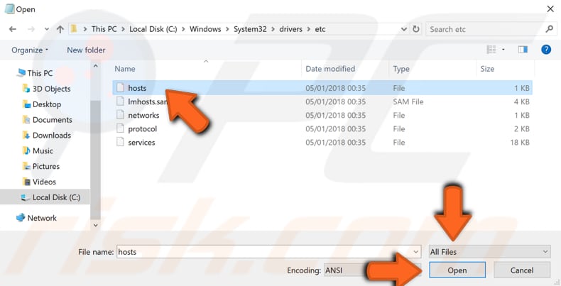The height and width of the screenshot is (286, 561).
Task: Click drivers in the breadcrumb path
Action: pyautogui.click(x=291, y=29)
